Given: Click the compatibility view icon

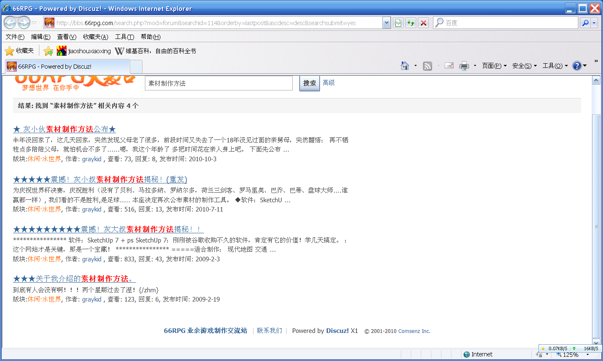Looking at the screenshot, I should 398,23.
